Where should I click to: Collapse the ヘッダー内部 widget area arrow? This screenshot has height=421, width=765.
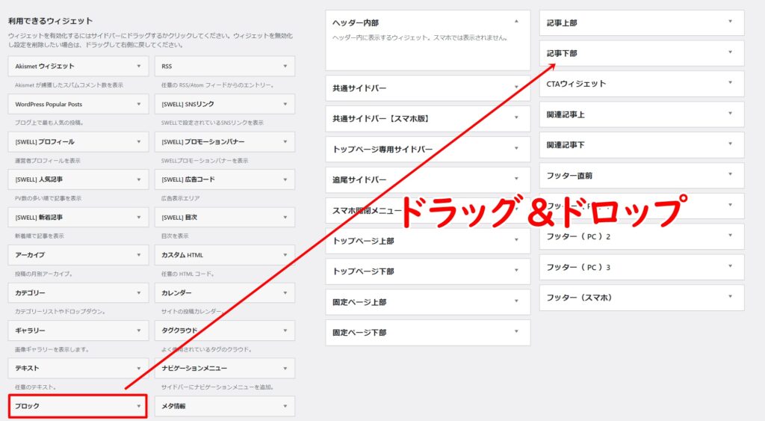point(515,22)
